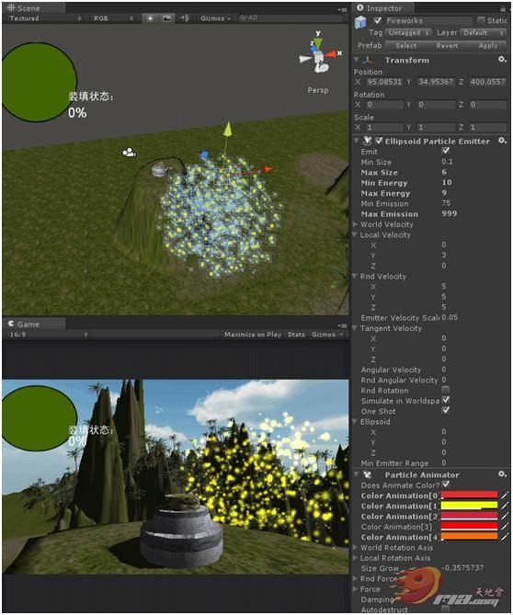
Task: Toggle the Inspector lock icon
Action: (x=503, y=8)
